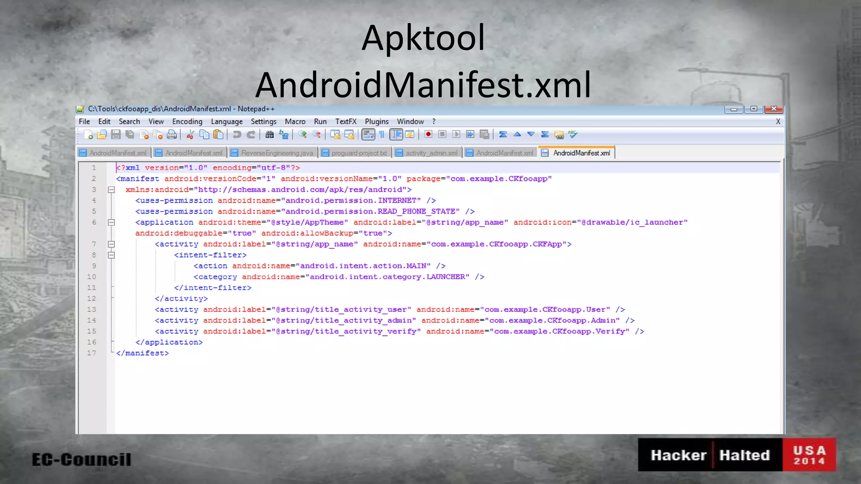The height and width of the screenshot is (484, 861).
Task: Click the active AndroidManifest.xml tab
Action: [x=577, y=153]
